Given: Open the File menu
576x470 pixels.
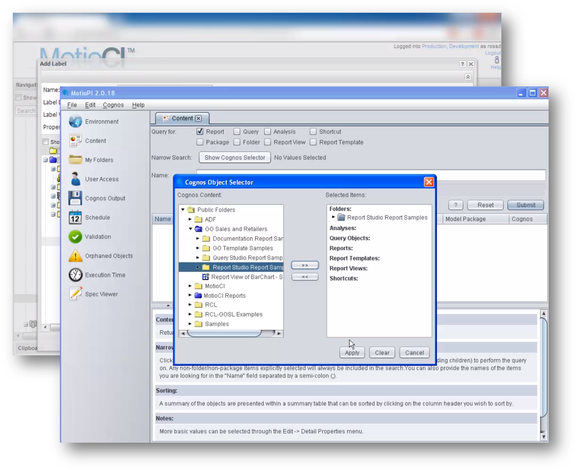Looking at the screenshot, I should (72, 105).
